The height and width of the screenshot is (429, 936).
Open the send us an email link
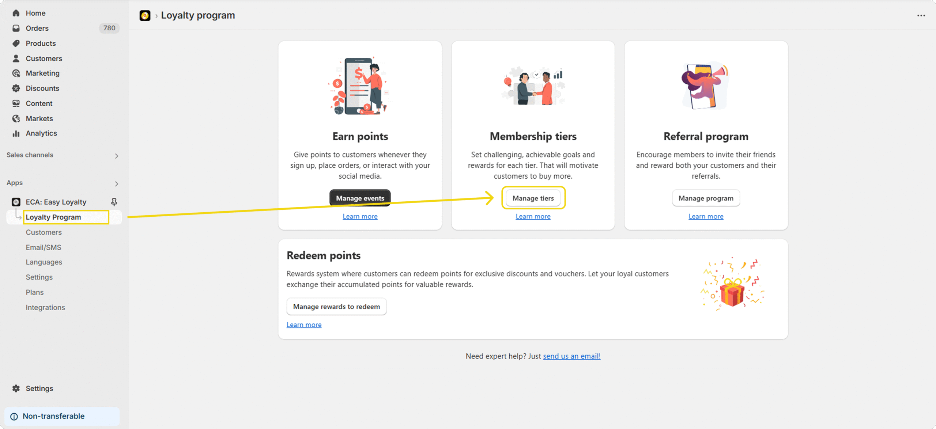[x=572, y=356]
